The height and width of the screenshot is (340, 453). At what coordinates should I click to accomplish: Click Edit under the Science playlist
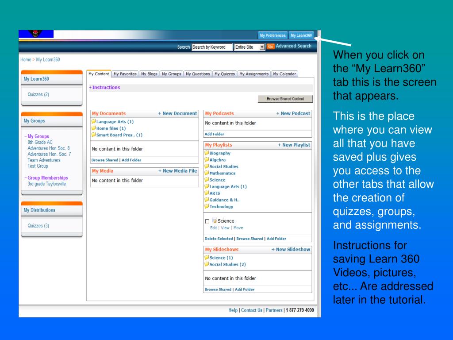pyautogui.click(x=214, y=228)
